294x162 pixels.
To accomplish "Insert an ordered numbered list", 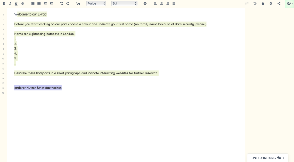I will tap(33, 3).
